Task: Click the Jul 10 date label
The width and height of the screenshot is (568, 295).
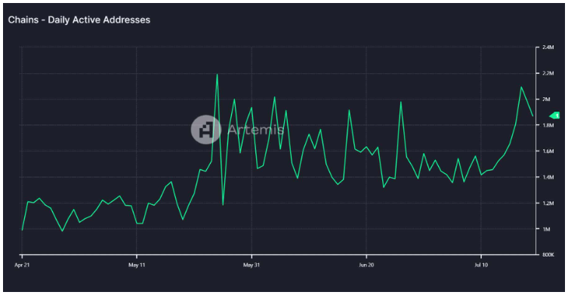Action: click(481, 265)
